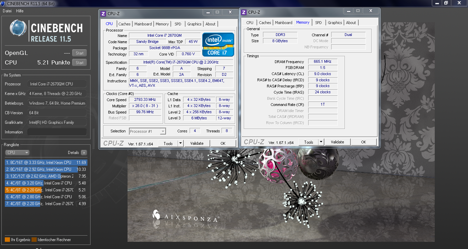This screenshot has height=249, width=468.
Task: Switch to SPD tab in right CPU-Z window
Action: click(x=319, y=23)
